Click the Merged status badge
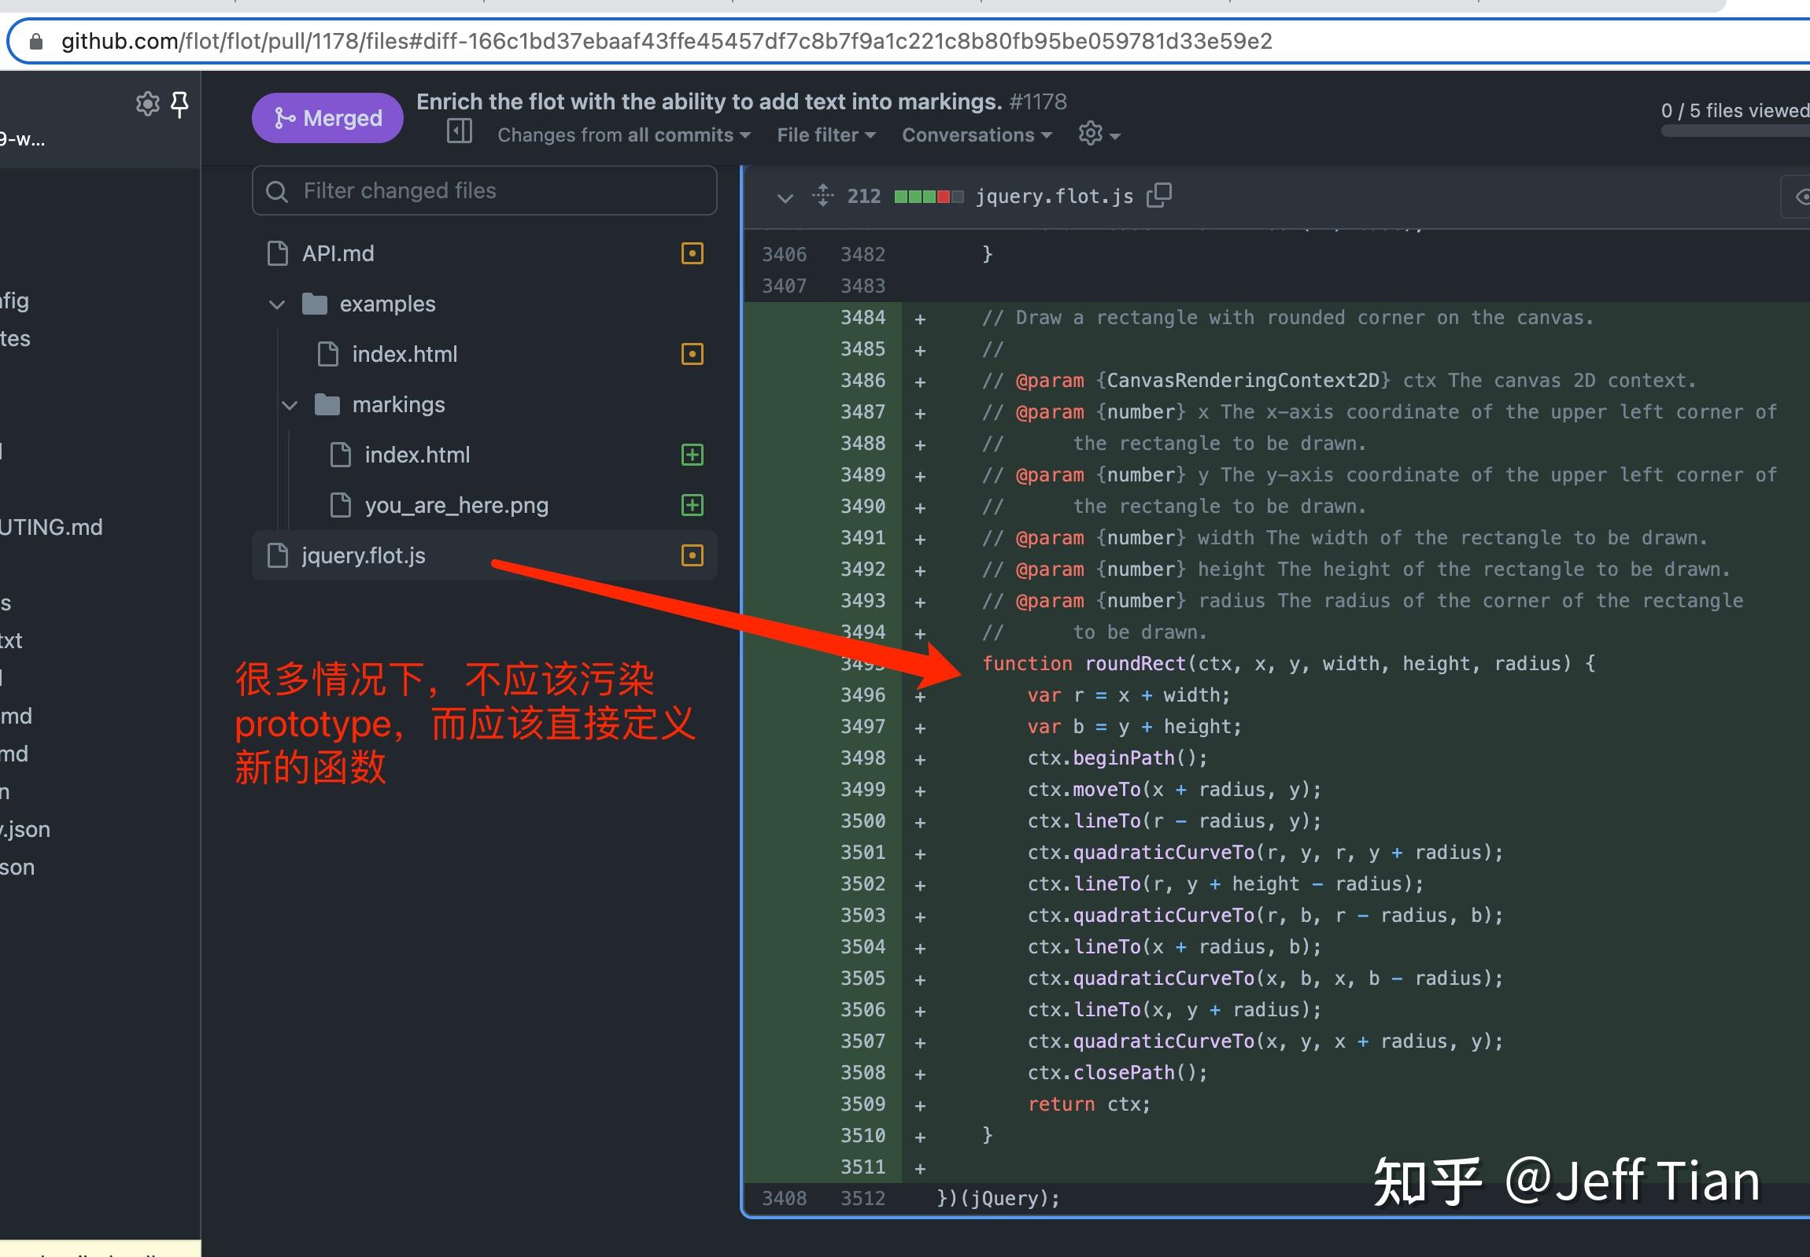This screenshot has width=1810, height=1257. point(327,118)
